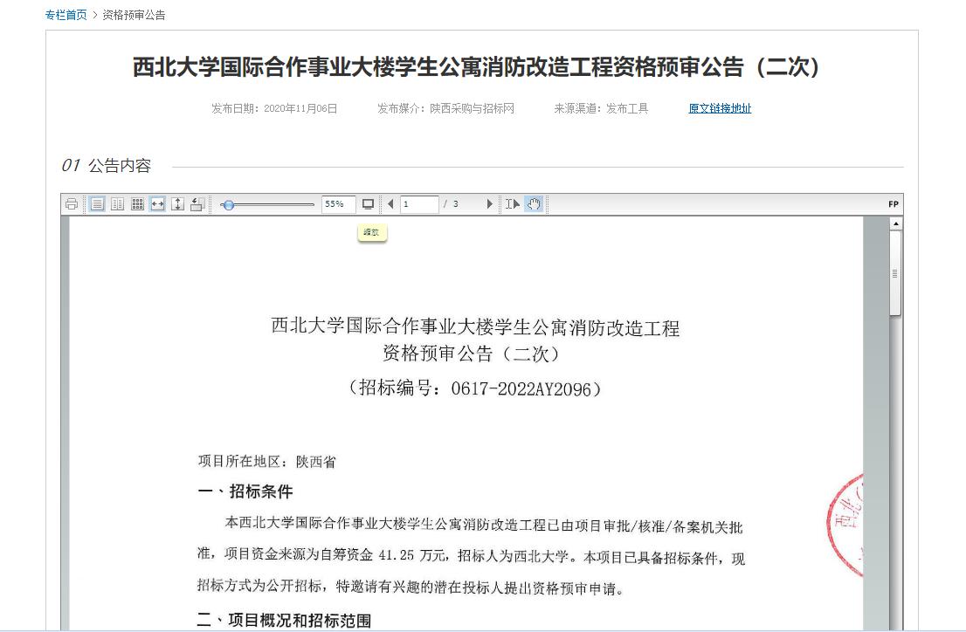
Task: Open the 原文链接地址 link
Action: click(x=720, y=108)
